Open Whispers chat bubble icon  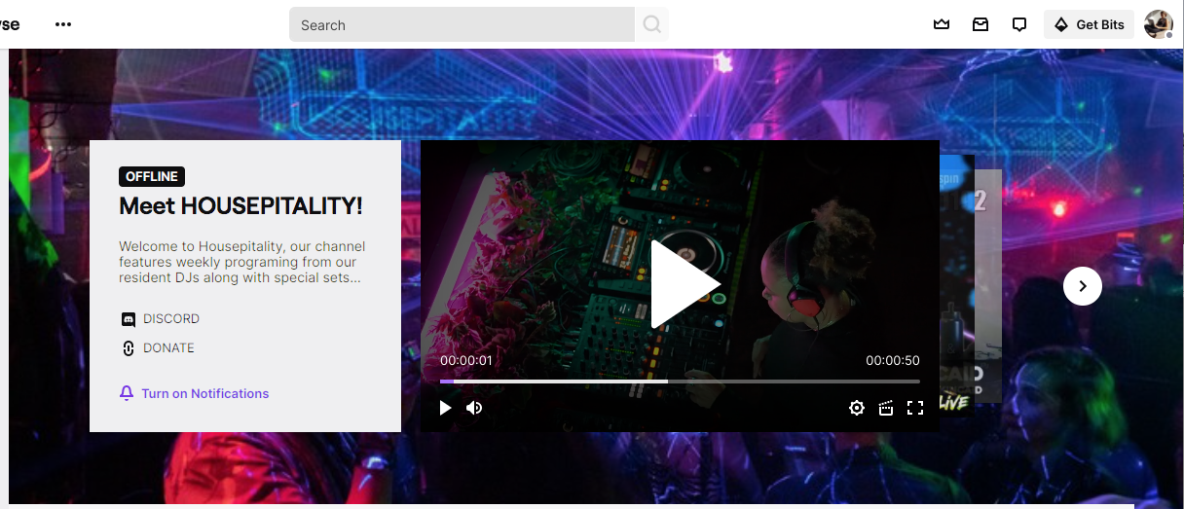[1019, 24]
